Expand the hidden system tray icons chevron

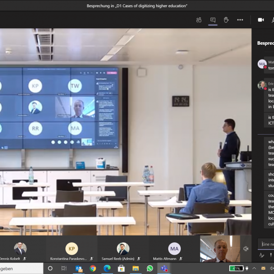tap(254, 268)
